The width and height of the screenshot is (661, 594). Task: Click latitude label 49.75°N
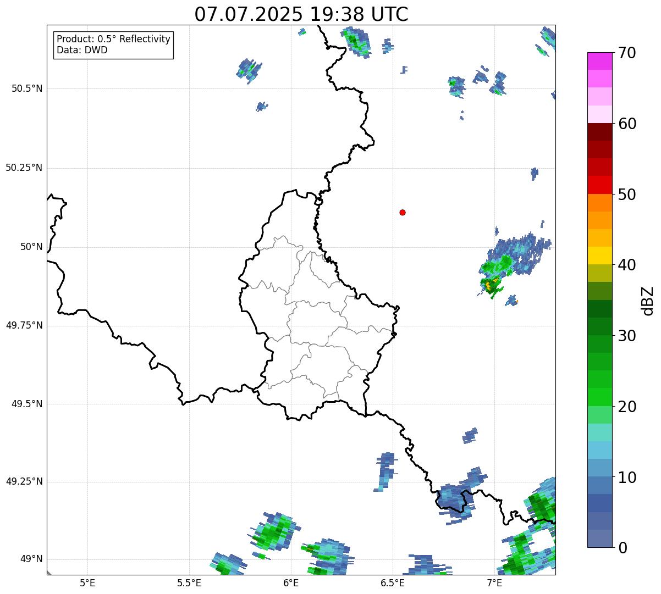[x=24, y=325]
